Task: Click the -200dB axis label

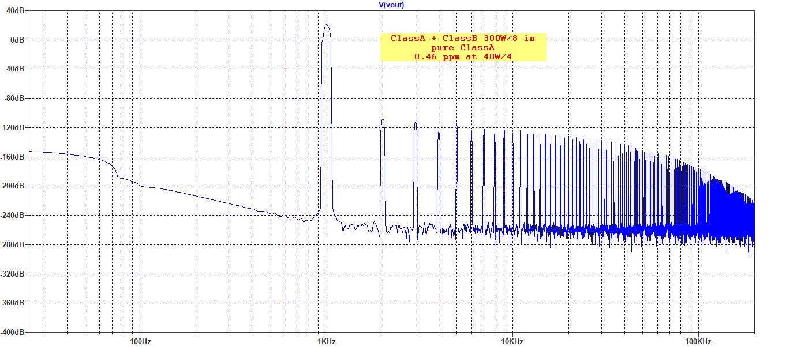Action: [13, 186]
